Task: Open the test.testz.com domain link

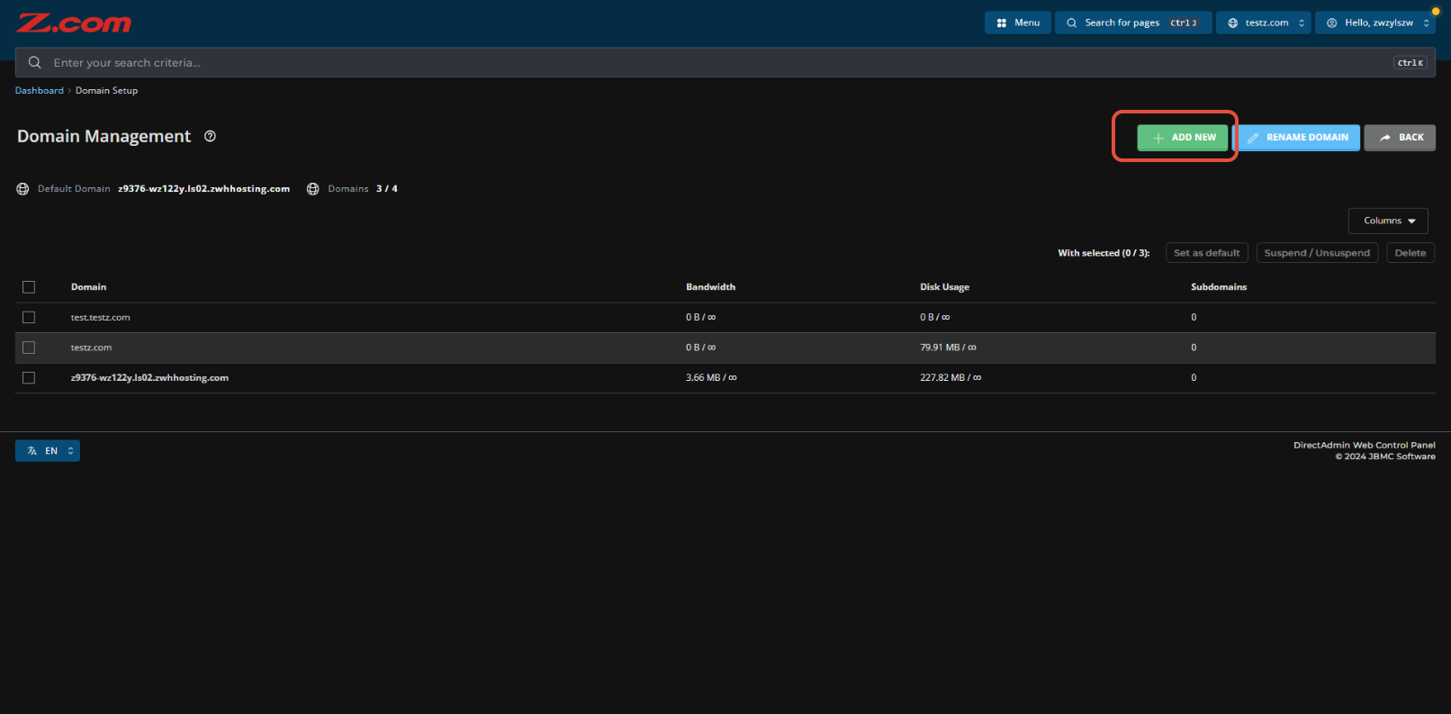Action: pos(100,317)
